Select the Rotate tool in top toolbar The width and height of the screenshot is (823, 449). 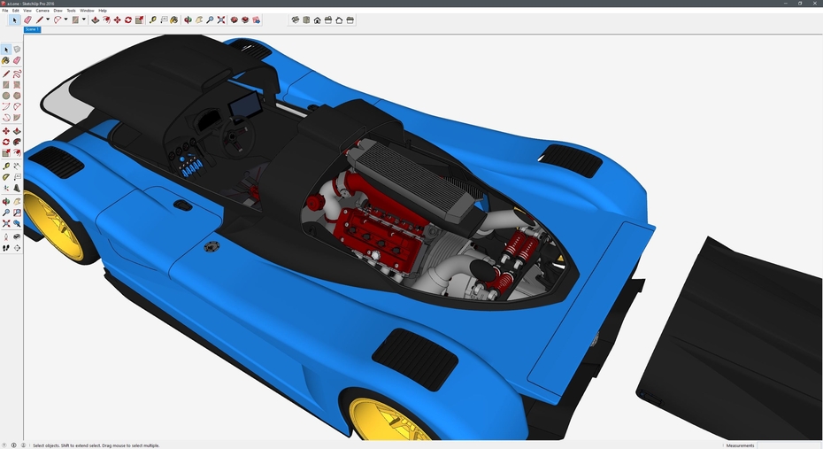(x=128, y=19)
